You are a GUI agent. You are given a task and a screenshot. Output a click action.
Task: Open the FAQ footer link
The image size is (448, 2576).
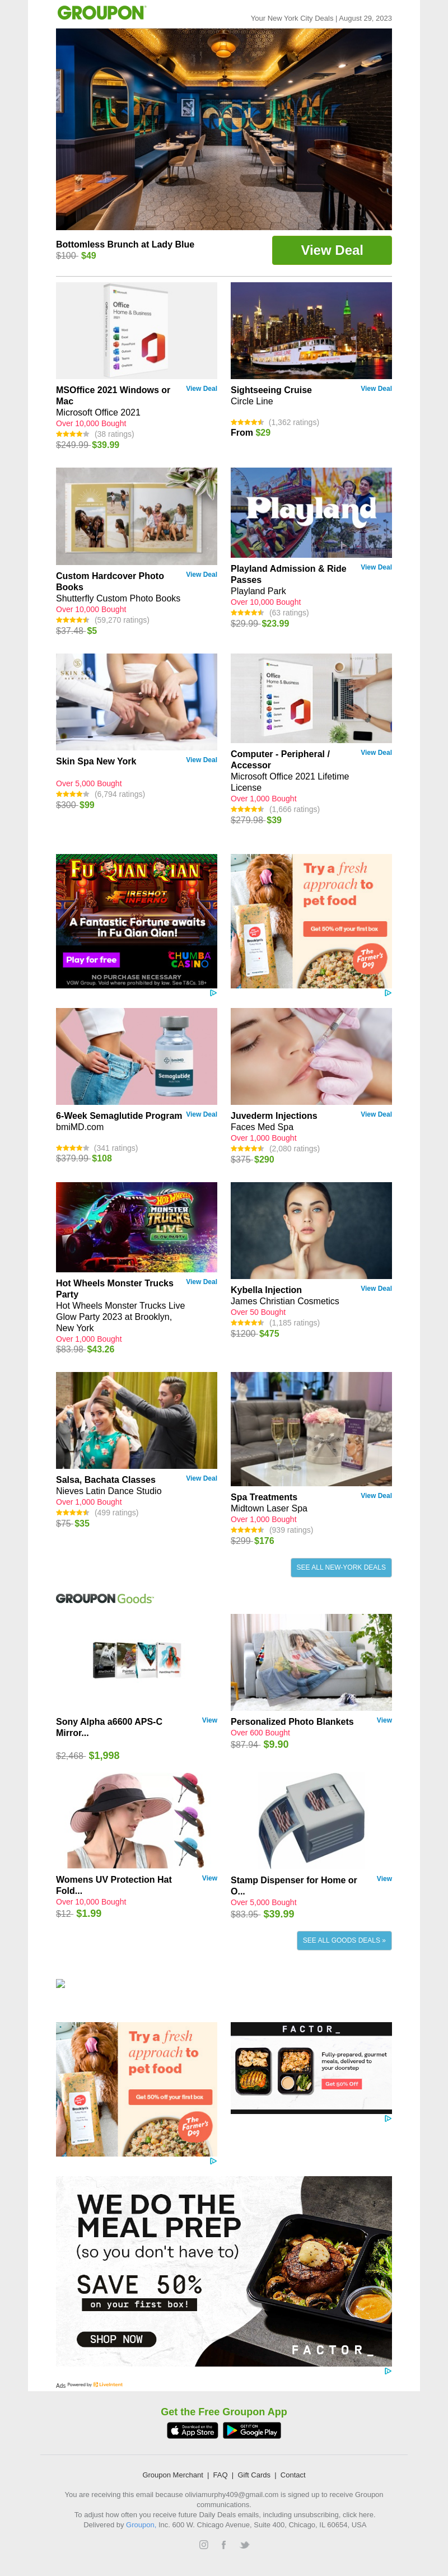coord(220,2475)
